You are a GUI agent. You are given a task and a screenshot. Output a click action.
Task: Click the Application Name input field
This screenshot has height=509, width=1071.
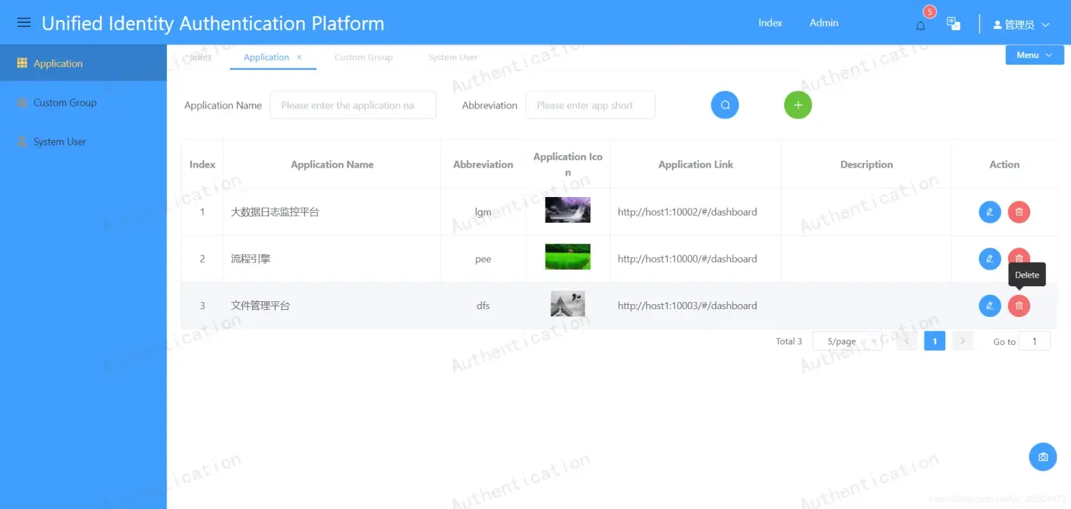(x=353, y=105)
